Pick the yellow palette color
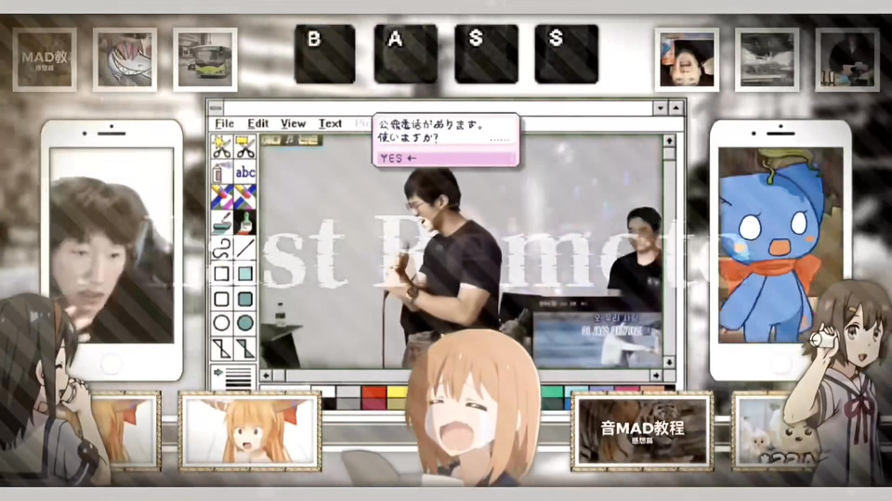 [x=397, y=392]
